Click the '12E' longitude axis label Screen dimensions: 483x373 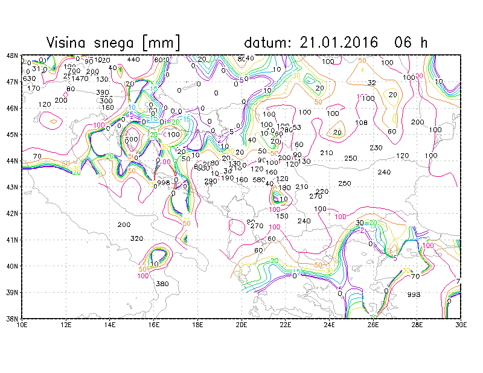[x=66, y=325]
